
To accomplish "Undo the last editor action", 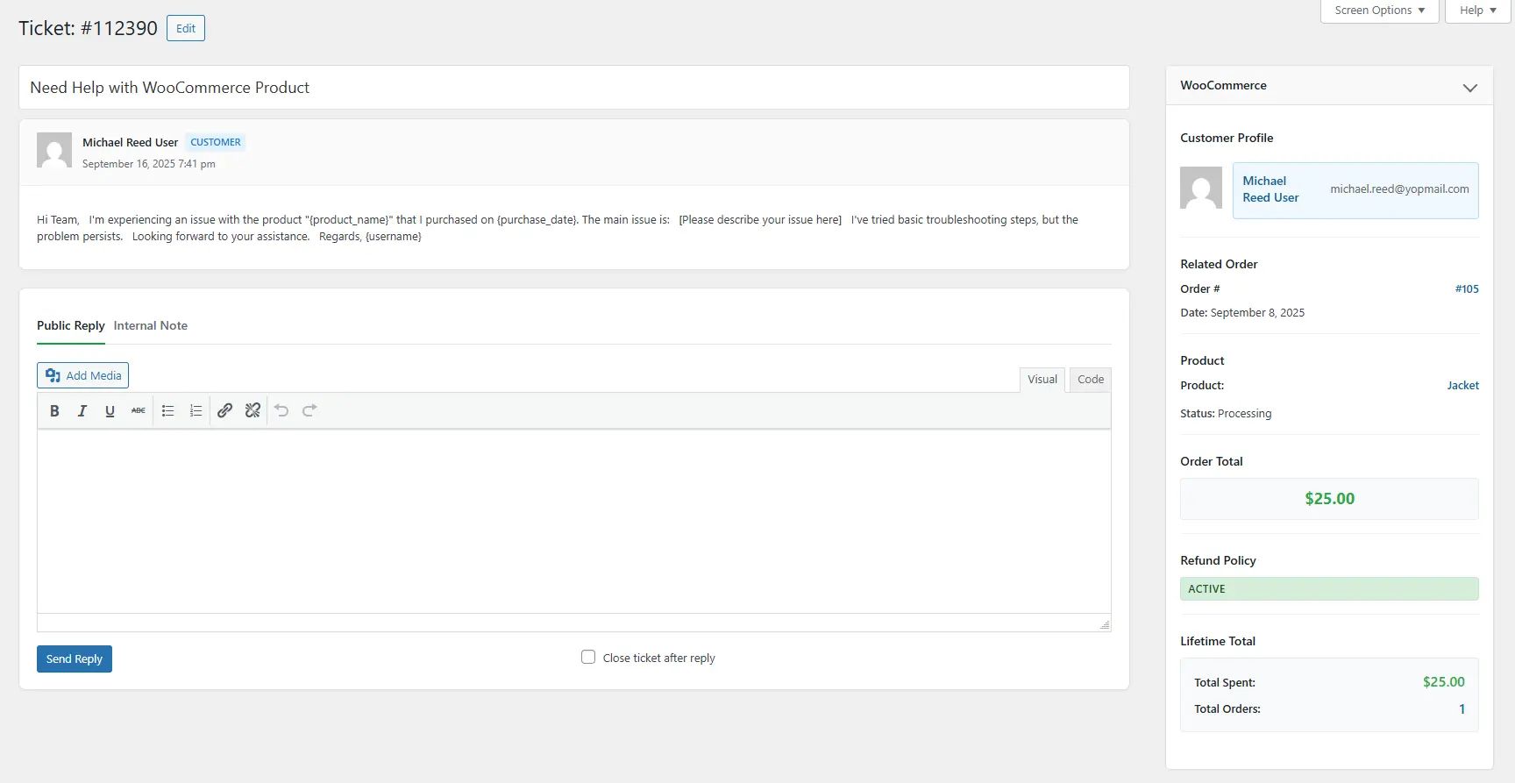I will tap(281, 410).
